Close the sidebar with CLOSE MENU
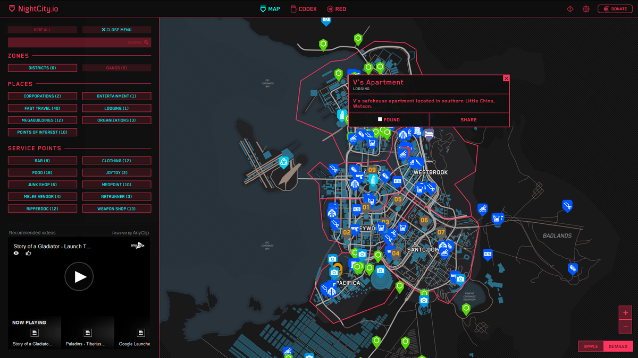This screenshot has height=358, width=638. (x=116, y=30)
